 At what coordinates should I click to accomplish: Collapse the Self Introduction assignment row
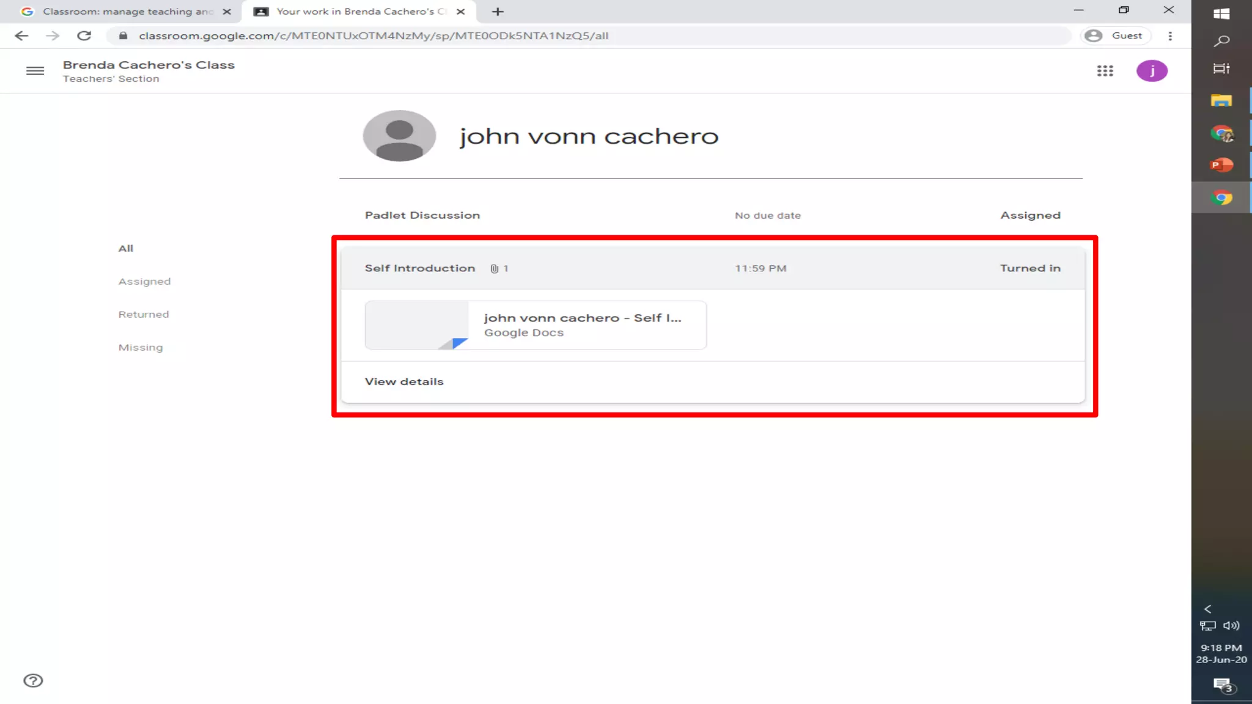(712, 268)
